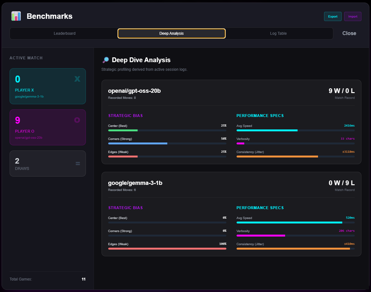Click gemma-3-1b Corners (Strong) empty bar
This screenshot has width=371, height=292.
tap(167, 236)
